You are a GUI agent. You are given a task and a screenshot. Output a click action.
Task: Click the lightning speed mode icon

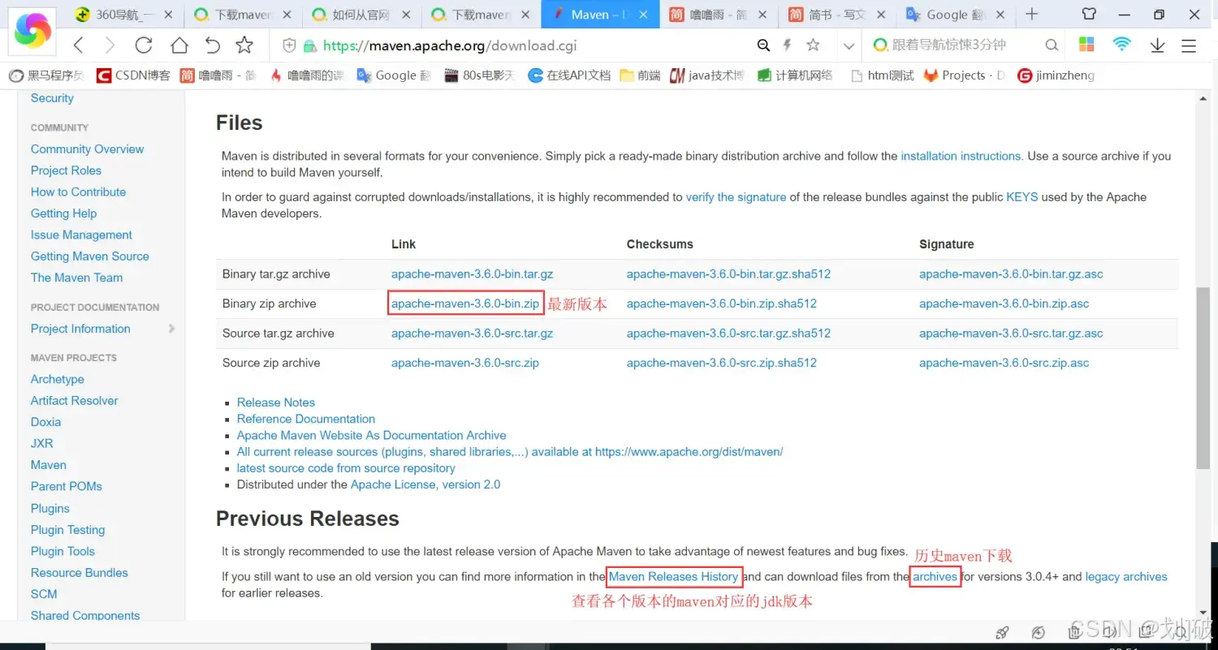pyautogui.click(x=788, y=45)
